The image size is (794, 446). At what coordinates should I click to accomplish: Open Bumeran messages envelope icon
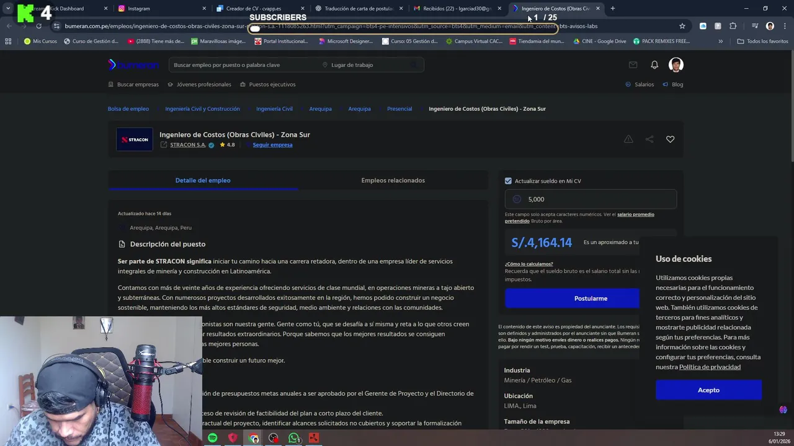coord(633,64)
